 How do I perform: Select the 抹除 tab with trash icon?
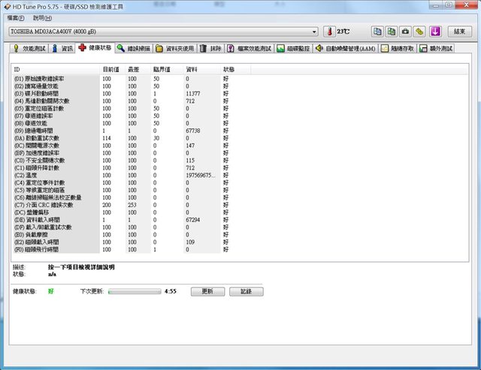click(x=210, y=48)
